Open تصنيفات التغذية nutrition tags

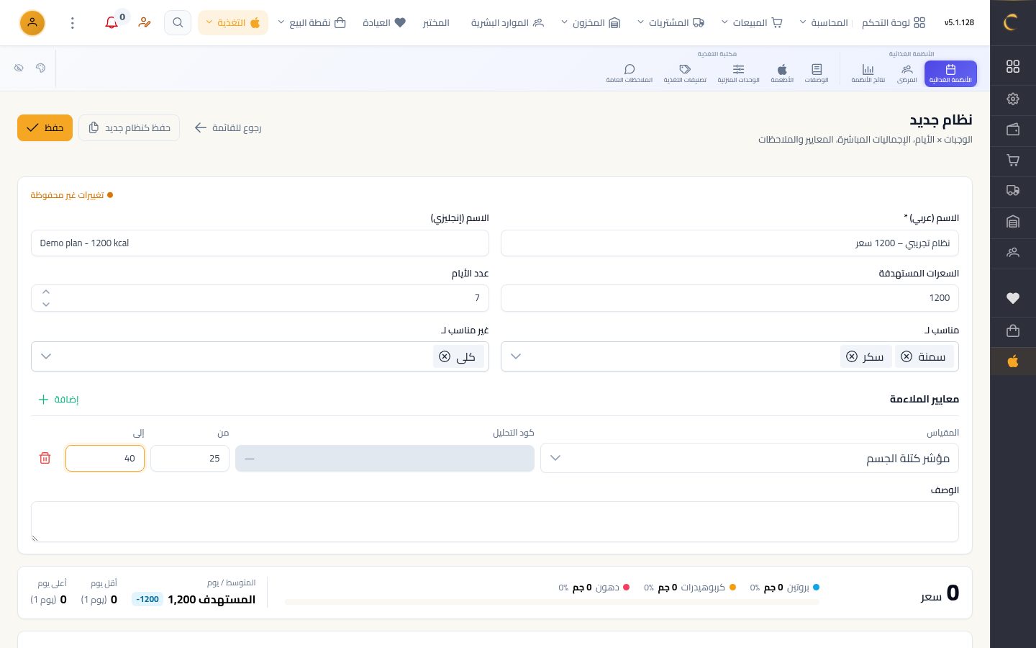tap(685, 73)
